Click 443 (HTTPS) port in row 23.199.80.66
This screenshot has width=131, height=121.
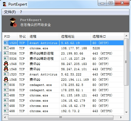(x=102, y=53)
